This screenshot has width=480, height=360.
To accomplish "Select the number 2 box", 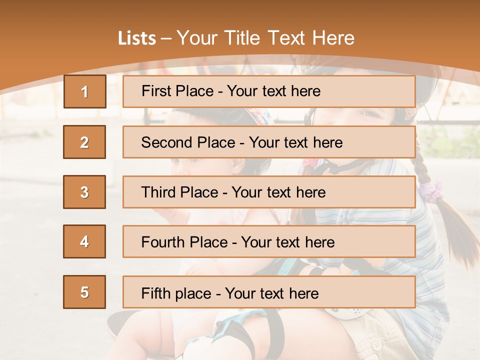I will 84,142.
